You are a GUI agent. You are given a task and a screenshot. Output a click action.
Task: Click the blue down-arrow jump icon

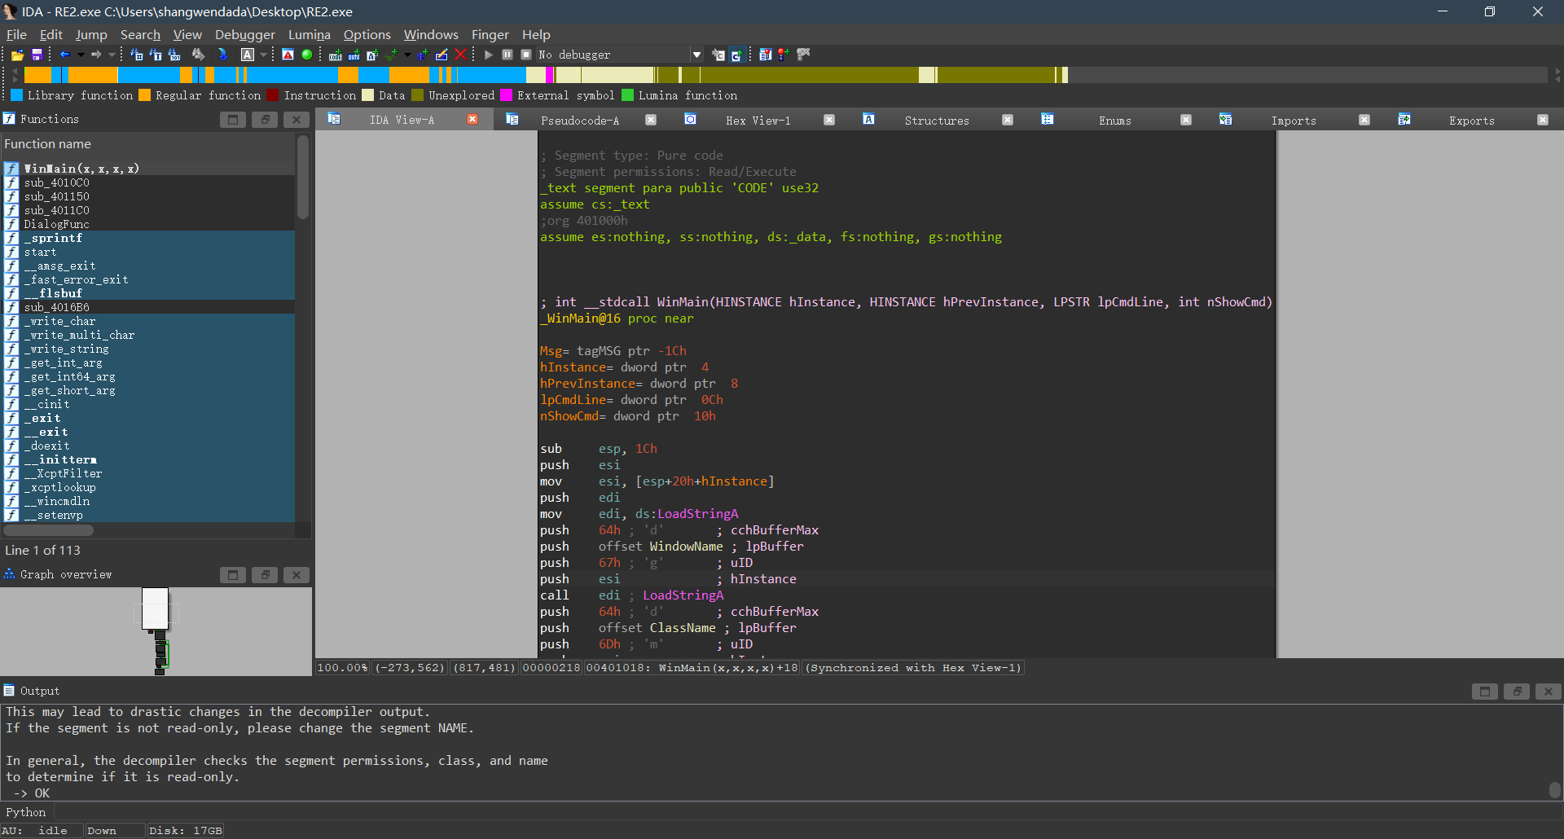222,55
